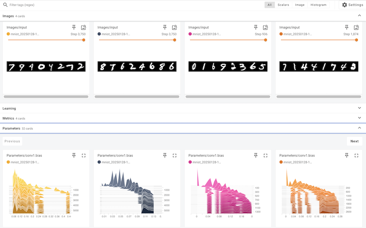Screen dimensions: 366x228
Task: Expand first conv1.bias histogram to fullscreen
Action: click(x=84, y=155)
